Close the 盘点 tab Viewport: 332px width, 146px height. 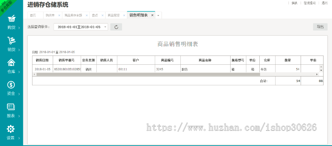(102, 15)
